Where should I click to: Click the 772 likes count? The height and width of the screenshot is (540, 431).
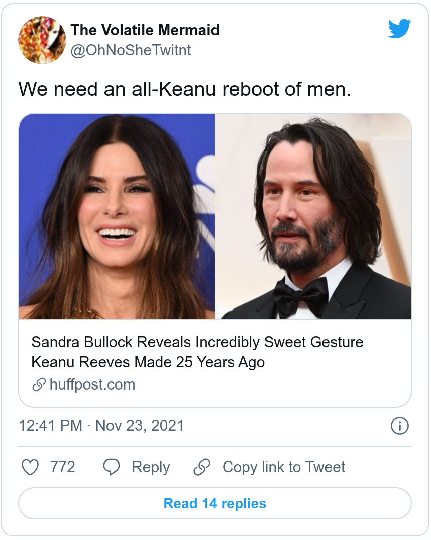(62, 467)
